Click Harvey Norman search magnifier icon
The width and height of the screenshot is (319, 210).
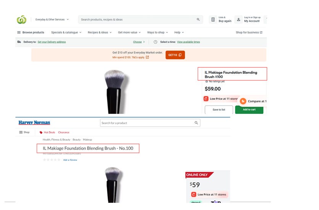tap(196, 123)
